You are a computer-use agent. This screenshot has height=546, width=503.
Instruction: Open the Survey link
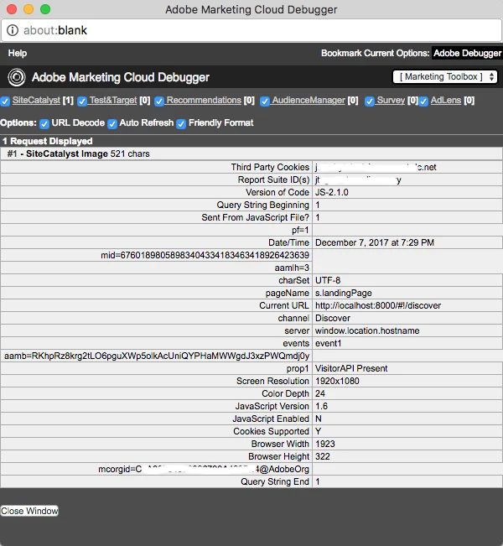(x=391, y=101)
